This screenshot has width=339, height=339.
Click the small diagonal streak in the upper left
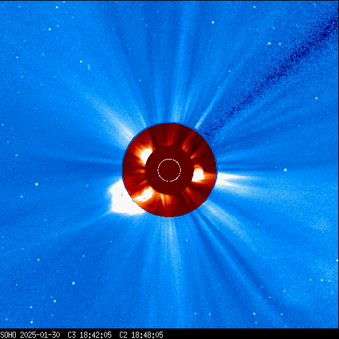pyautogui.click(x=89, y=67)
